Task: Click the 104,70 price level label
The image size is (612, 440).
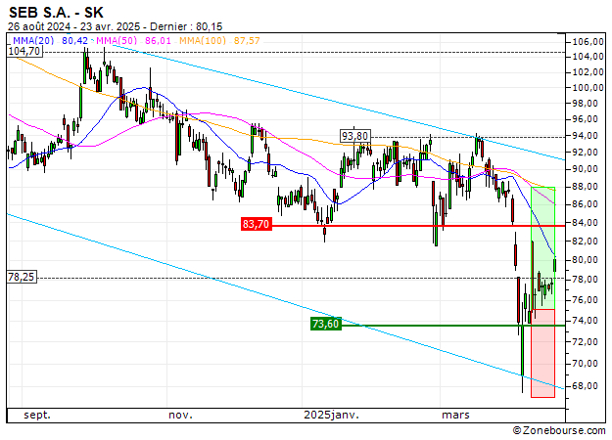Action: coord(24,51)
